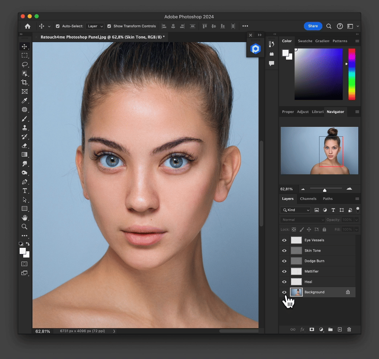Click the vertical hue spectrum slider
Image resolution: width=379 pixels, height=359 pixels.
[x=351, y=74]
